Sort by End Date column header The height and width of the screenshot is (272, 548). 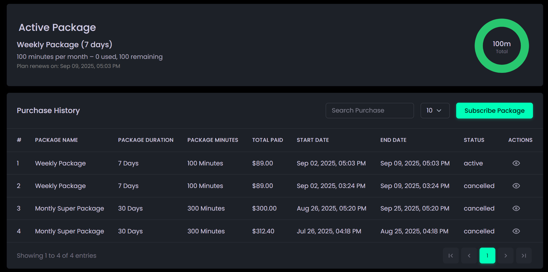click(x=393, y=140)
